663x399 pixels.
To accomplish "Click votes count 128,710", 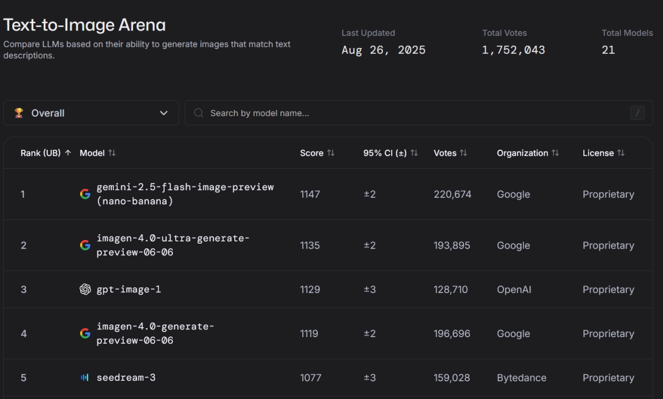I will [451, 290].
